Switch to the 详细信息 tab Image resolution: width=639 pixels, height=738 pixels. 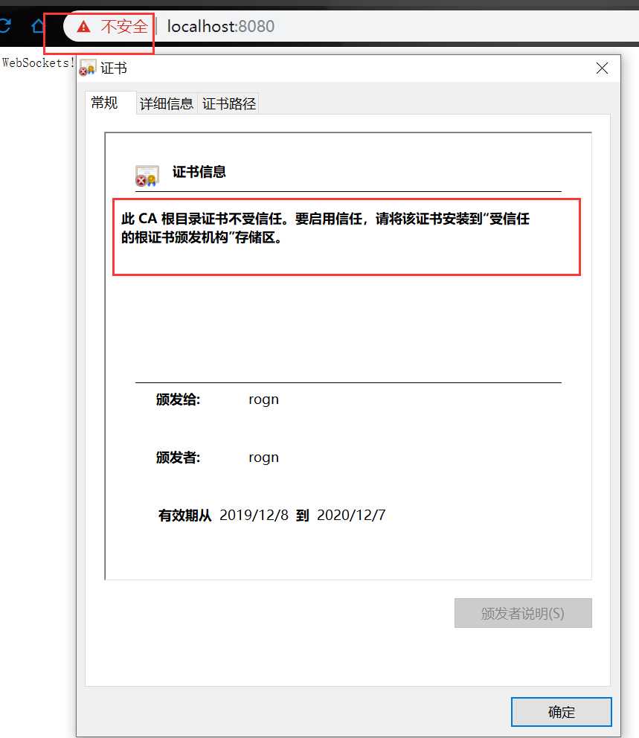tap(167, 103)
